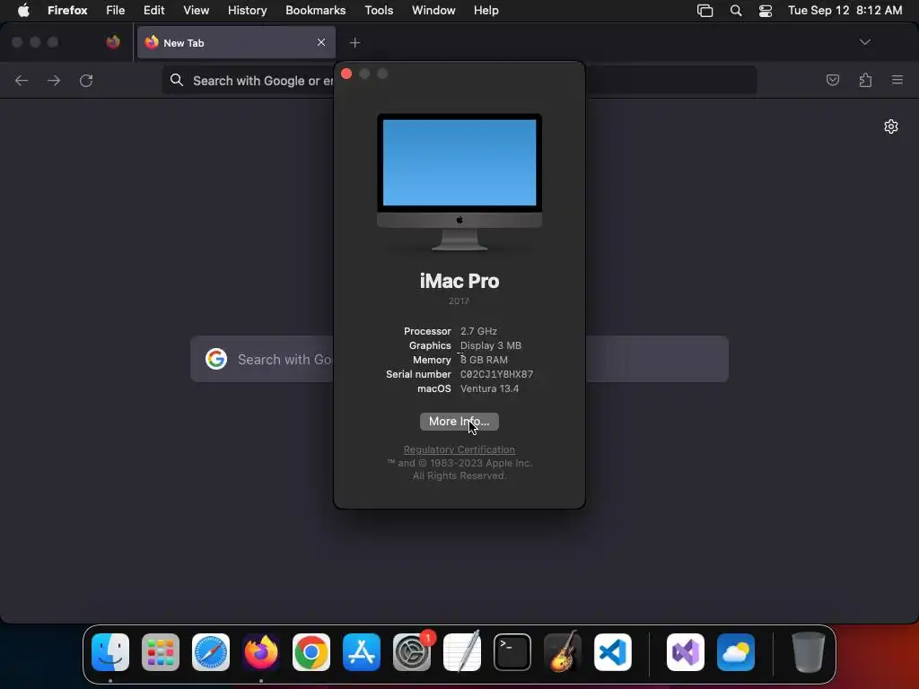Close the About This Mac window
This screenshot has width=919, height=689.
coord(346,74)
